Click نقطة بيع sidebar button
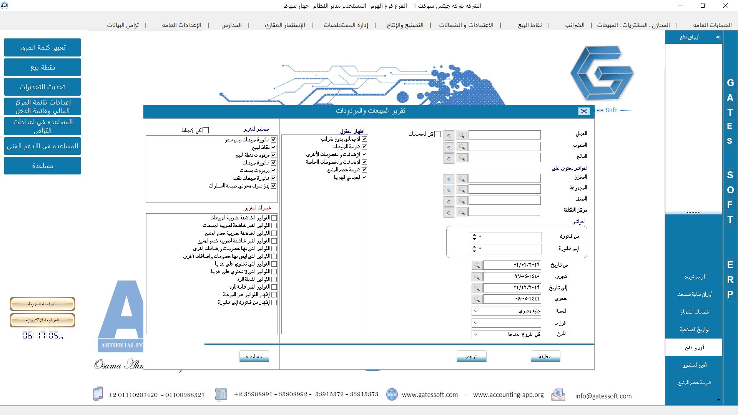Viewport: 738px width, 415px height. tap(42, 67)
